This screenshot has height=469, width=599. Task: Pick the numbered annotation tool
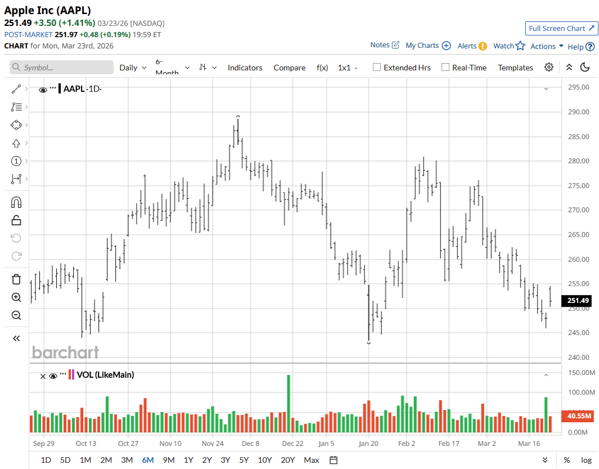tap(16, 161)
